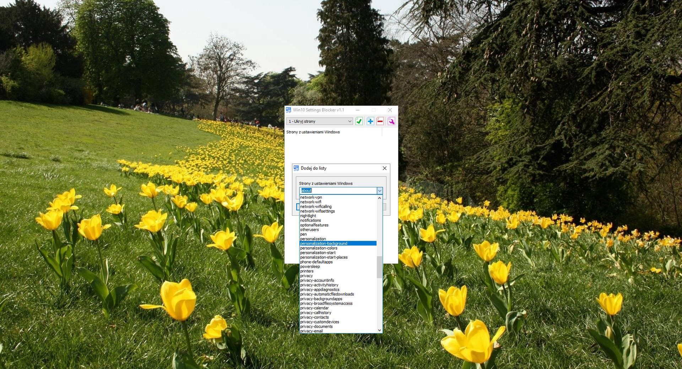Select 'privacy-accountinfo' entry

pyautogui.click(x=338, y=280)
